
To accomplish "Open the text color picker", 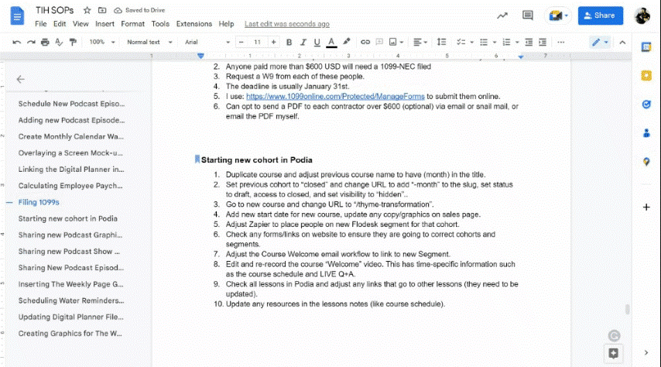I will 331,42.
